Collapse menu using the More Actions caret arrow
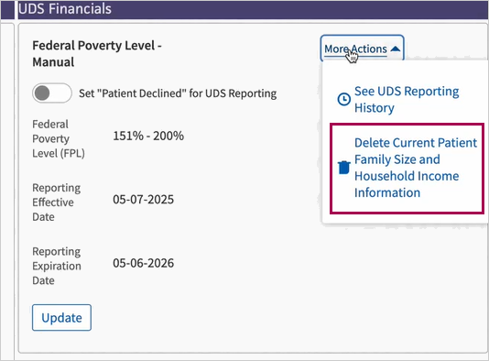489x361 pixels. [396, 49]
